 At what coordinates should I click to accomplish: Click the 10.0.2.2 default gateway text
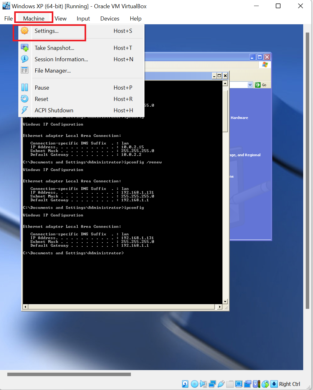point(131,155)
